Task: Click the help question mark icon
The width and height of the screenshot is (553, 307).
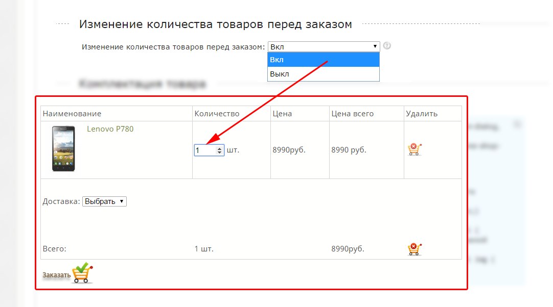Action: click(387, 46)
